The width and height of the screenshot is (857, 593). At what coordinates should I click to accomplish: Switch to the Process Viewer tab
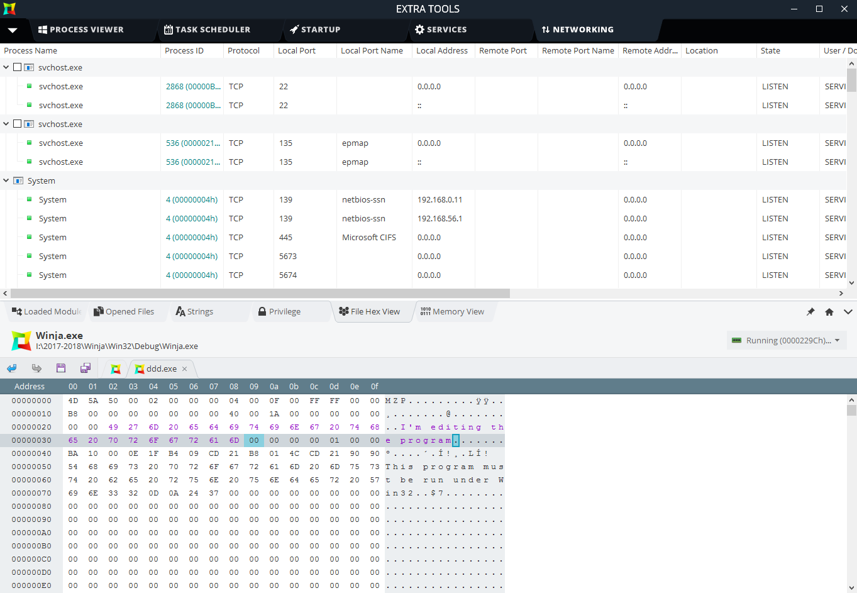80,30
